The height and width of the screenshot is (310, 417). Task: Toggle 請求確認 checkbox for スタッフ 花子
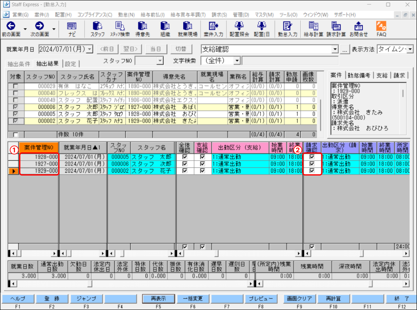[x=312, y=171]
